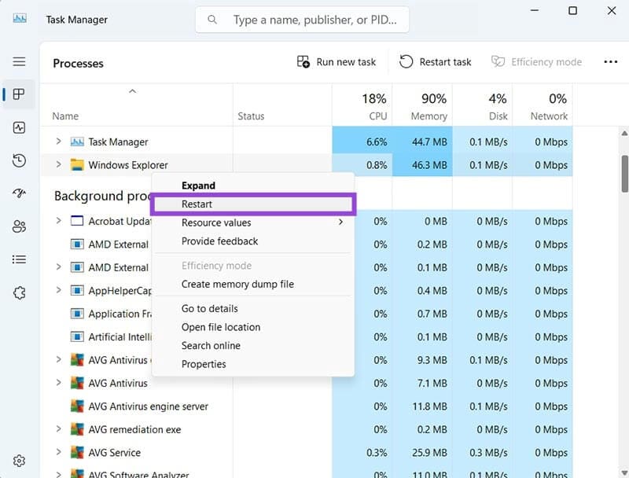629x478 pixels.
Task: Click Efficiency mode toolbar button
Action: click(x=536, y=62)
